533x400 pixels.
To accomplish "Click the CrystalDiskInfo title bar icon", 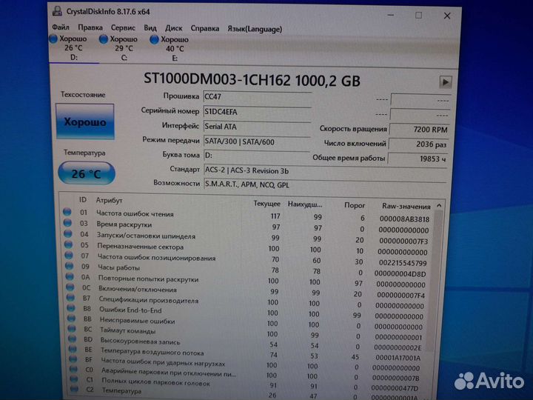I will (x=57, y=11).
